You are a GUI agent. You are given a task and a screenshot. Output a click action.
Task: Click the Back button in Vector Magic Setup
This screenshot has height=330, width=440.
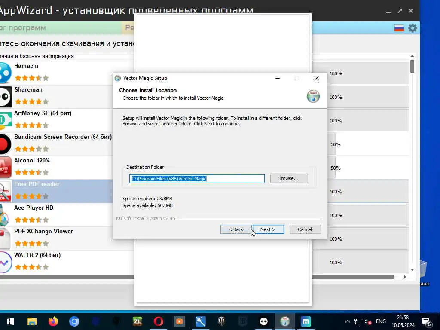click(x=236, y=229)
